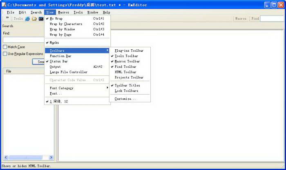Expand the toolbar overflow chevron
This screenshot has width=286, height=170.
tap(7, 18)
